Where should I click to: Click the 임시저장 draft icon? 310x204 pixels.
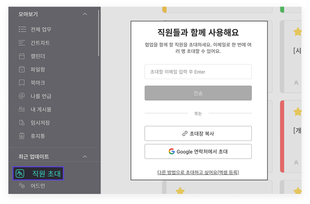[x=21, y=123]
